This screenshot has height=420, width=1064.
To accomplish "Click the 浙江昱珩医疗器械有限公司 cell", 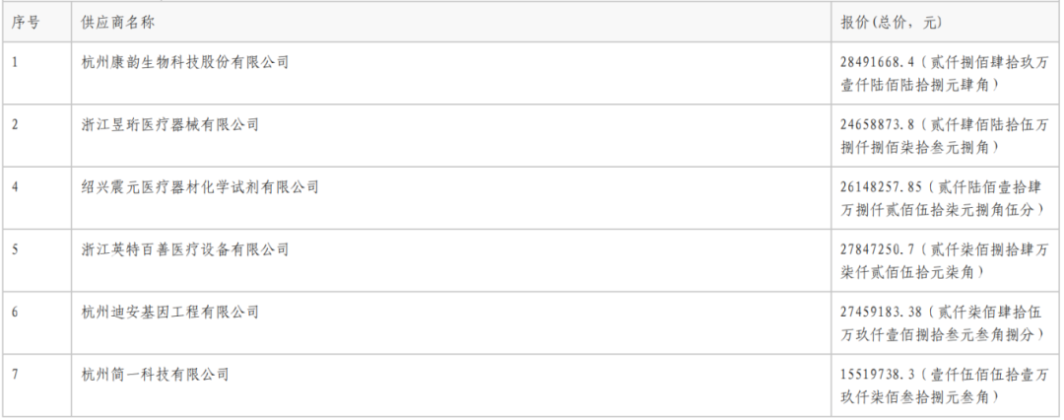I will tap(169, 124).
